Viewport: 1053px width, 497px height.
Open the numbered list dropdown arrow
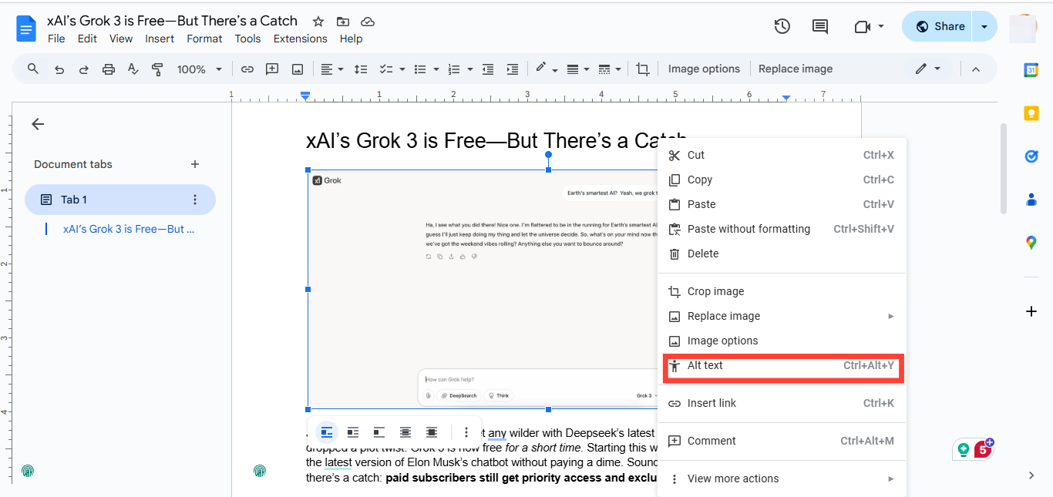pyautogui.click(x=470, y=69)
